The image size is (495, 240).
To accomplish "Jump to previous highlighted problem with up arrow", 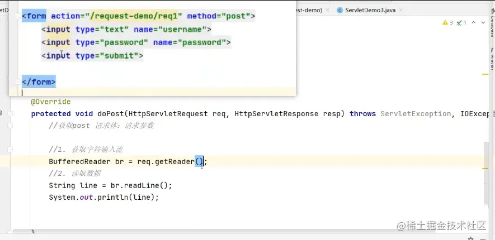I will pos(474,23).
